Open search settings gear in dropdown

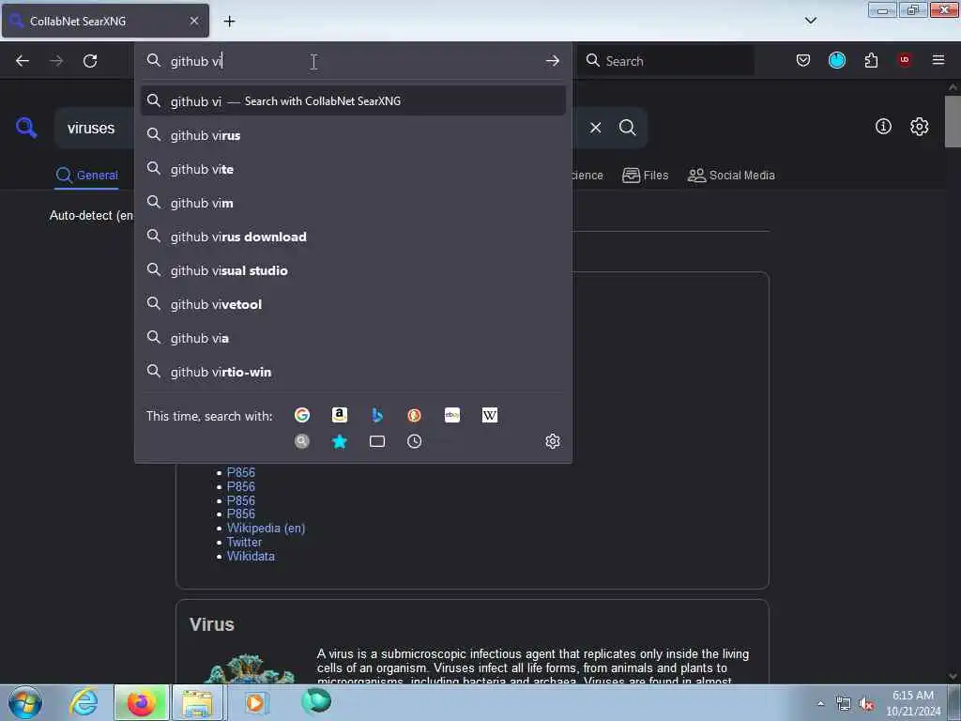point(552,441)
